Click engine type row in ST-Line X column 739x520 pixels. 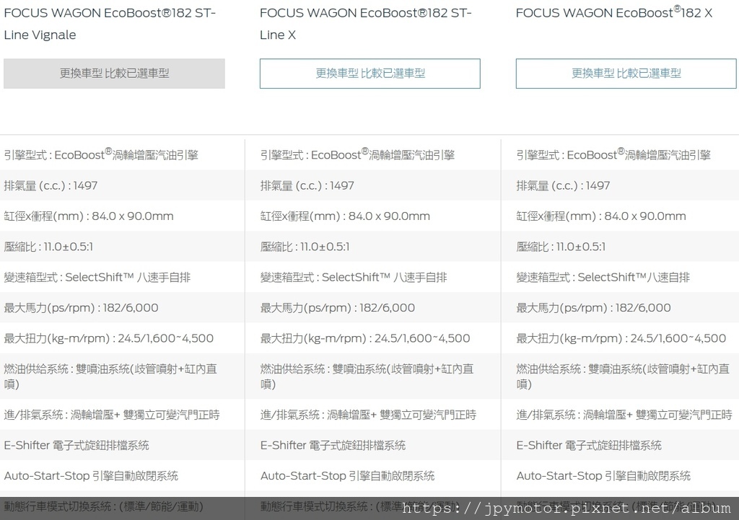[373, 154]
